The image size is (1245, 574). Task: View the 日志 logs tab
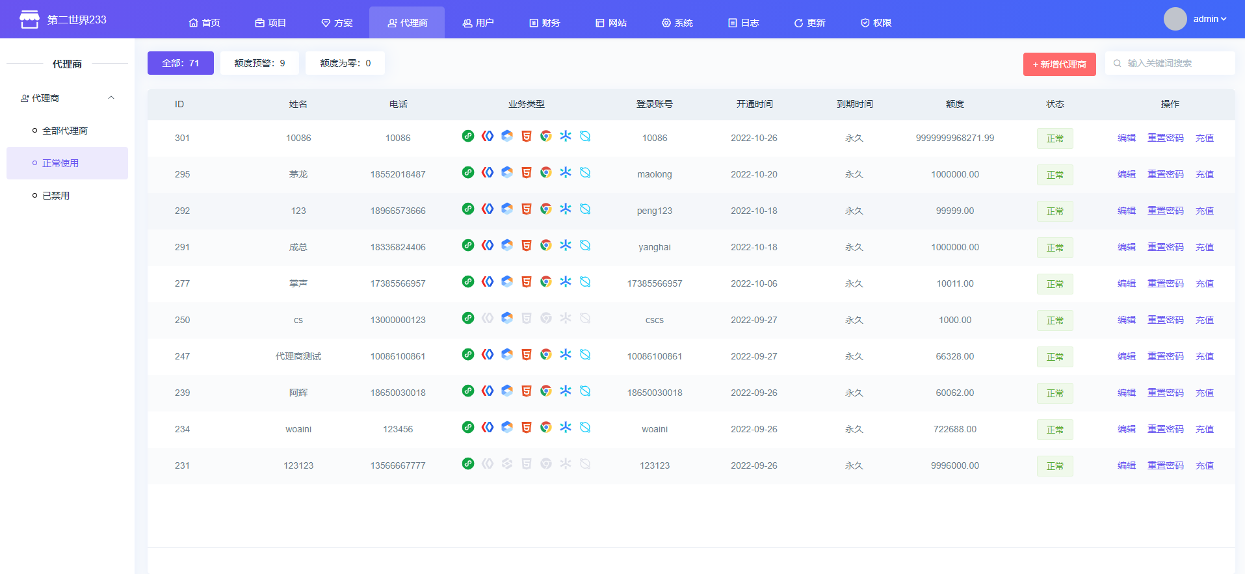[744, 23]
